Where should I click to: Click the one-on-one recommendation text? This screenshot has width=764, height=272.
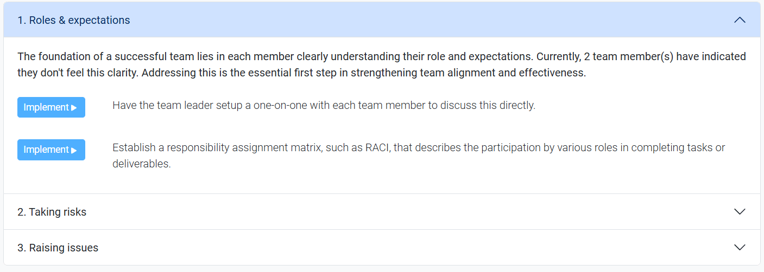tap(324, 105)
